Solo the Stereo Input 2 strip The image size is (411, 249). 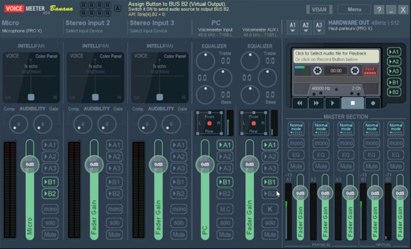coord(114,223)
